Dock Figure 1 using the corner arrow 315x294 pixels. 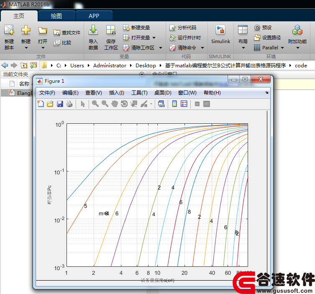pos(266,92)
